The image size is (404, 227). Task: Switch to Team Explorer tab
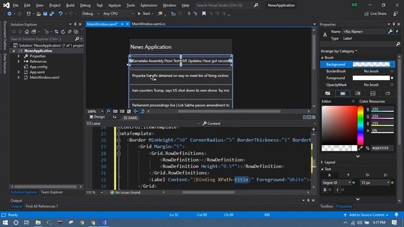[52, 192]
